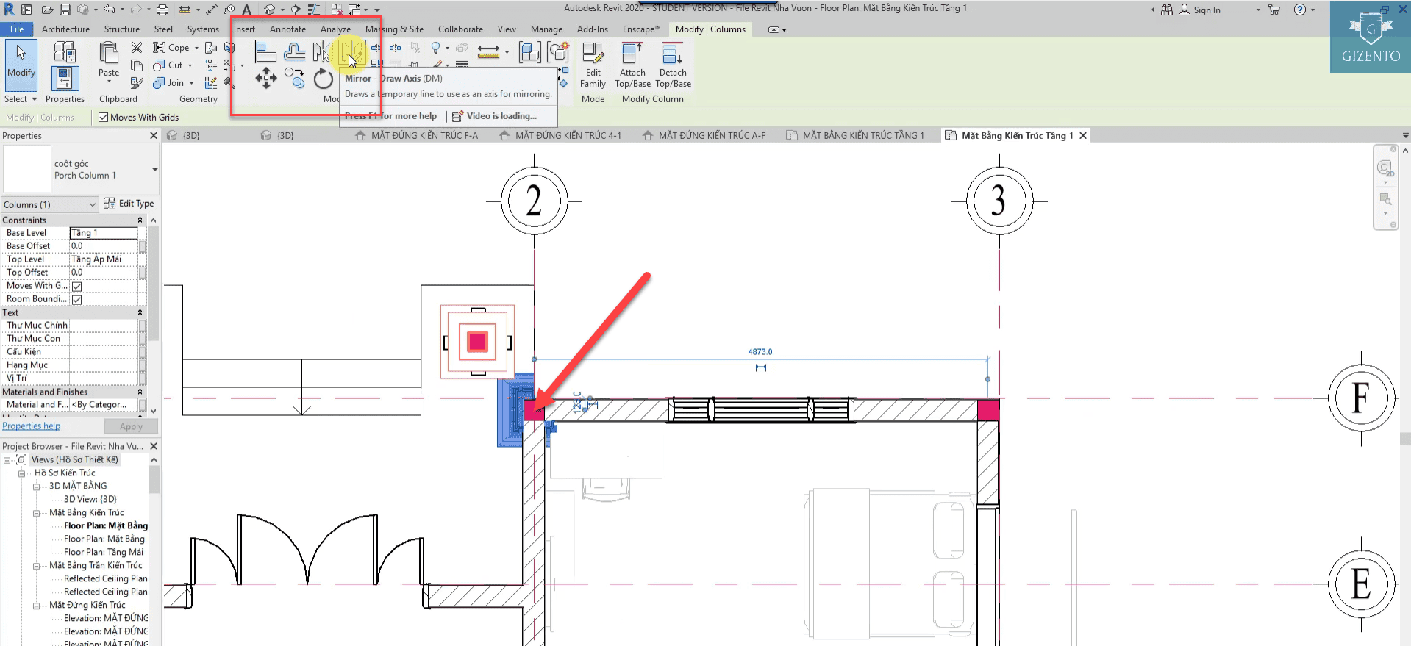Viewport: 1411px width, 646px height.
Task: Open the Architecture ribbon tab
Action: 65,29
